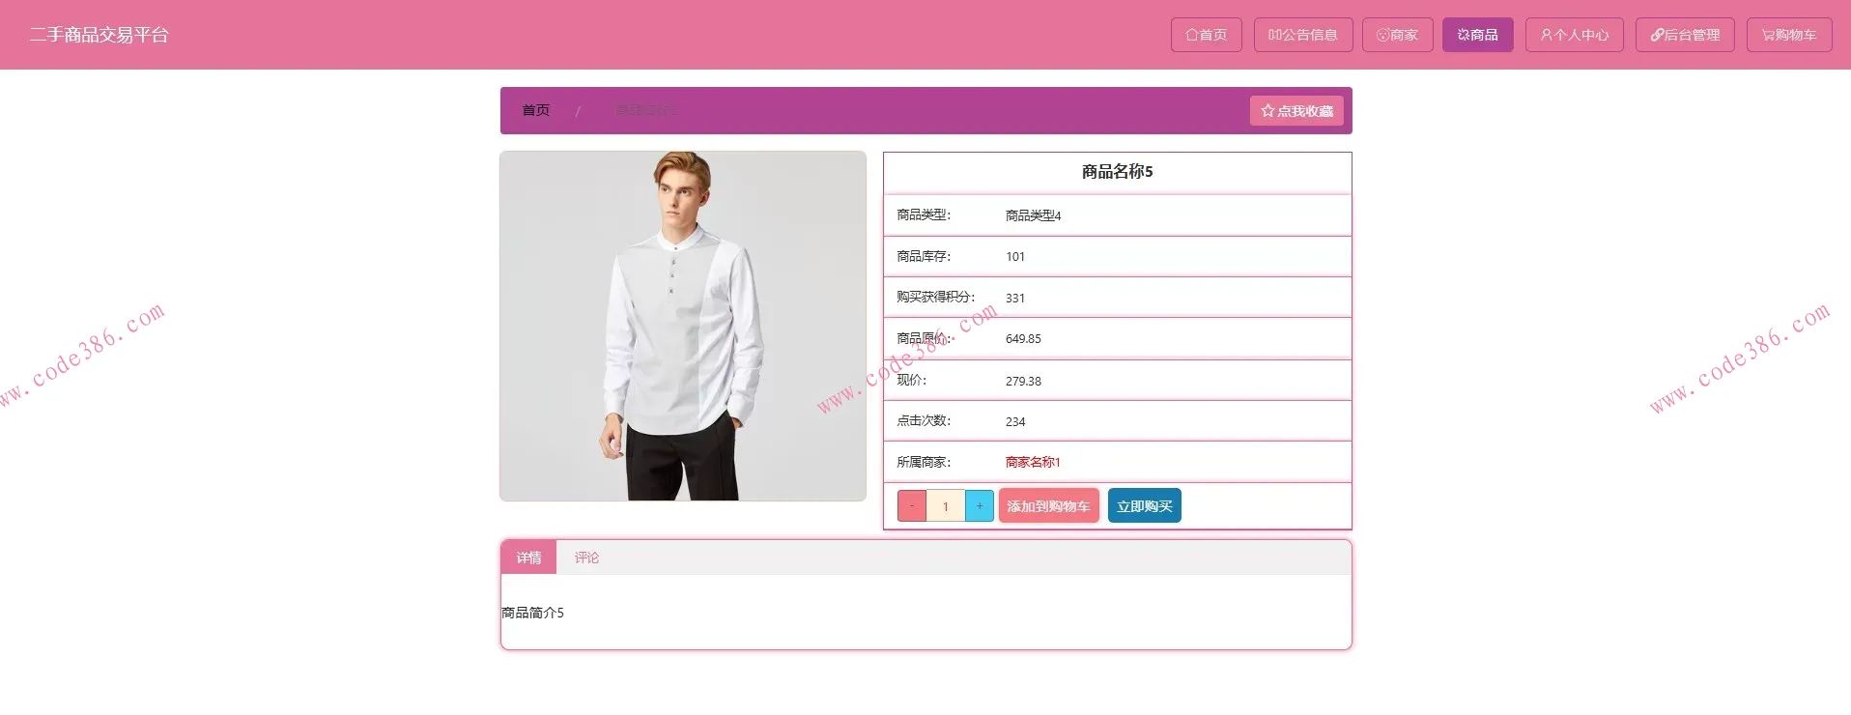This screenshot has height=715, width=1851.
Task: Click the points value 331
Action: pyautogui.click(x=1015, y=299)
